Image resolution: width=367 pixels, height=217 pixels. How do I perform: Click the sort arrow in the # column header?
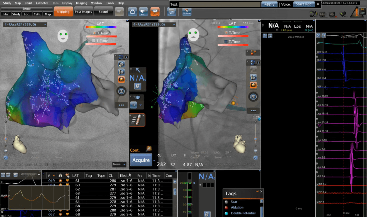54,175
